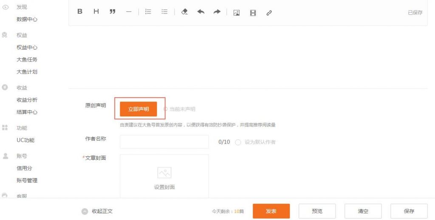Insert horizontal divider line icon

coord(129,12)
